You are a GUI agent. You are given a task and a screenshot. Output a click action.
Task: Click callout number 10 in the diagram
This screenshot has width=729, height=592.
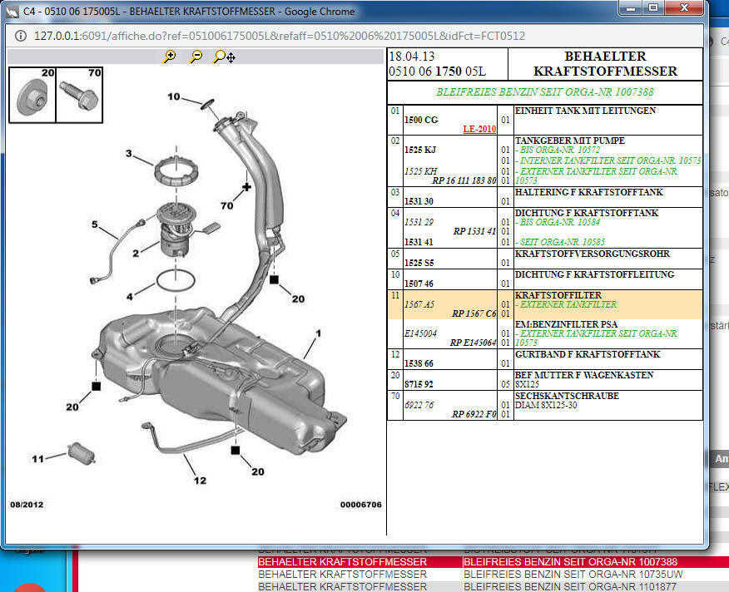[174, 96]
